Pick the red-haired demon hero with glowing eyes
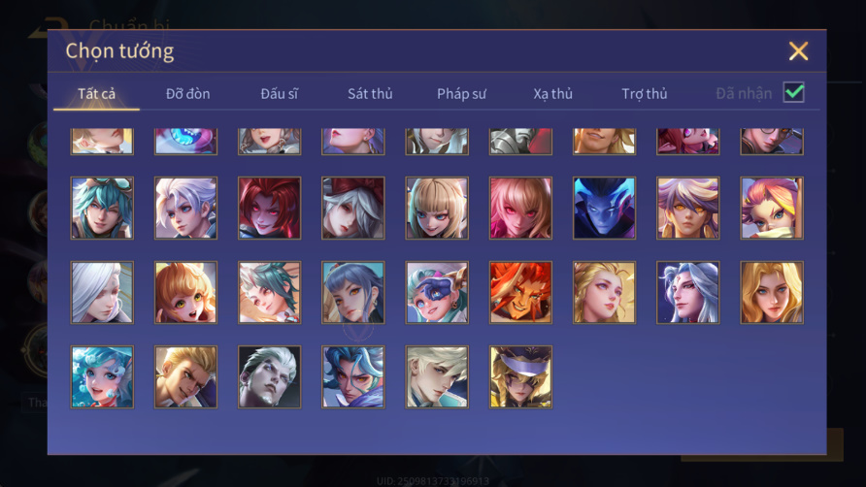 pos(270,209)
